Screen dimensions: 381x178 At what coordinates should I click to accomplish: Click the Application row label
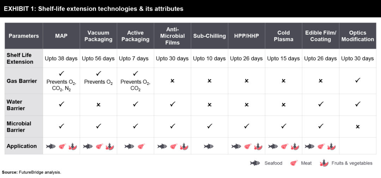(22, 146)
